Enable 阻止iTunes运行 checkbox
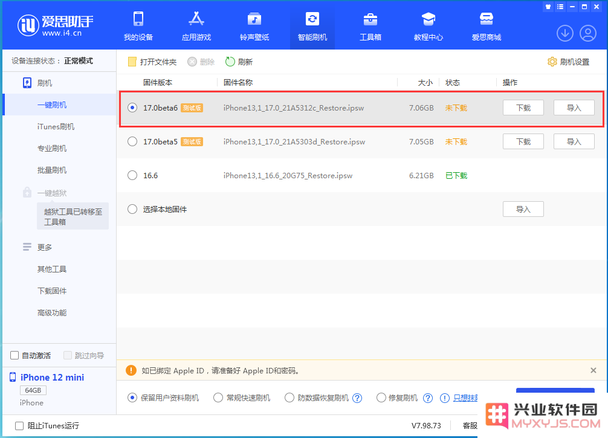The image size is (608, 438). pyautogui.click(x=19, y=425)
